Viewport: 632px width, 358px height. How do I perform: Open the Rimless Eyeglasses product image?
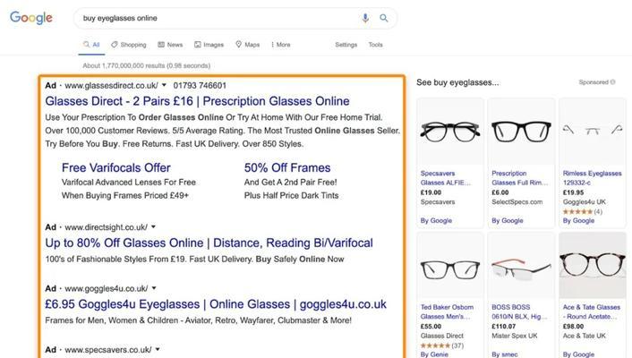[x=592, y=132]
